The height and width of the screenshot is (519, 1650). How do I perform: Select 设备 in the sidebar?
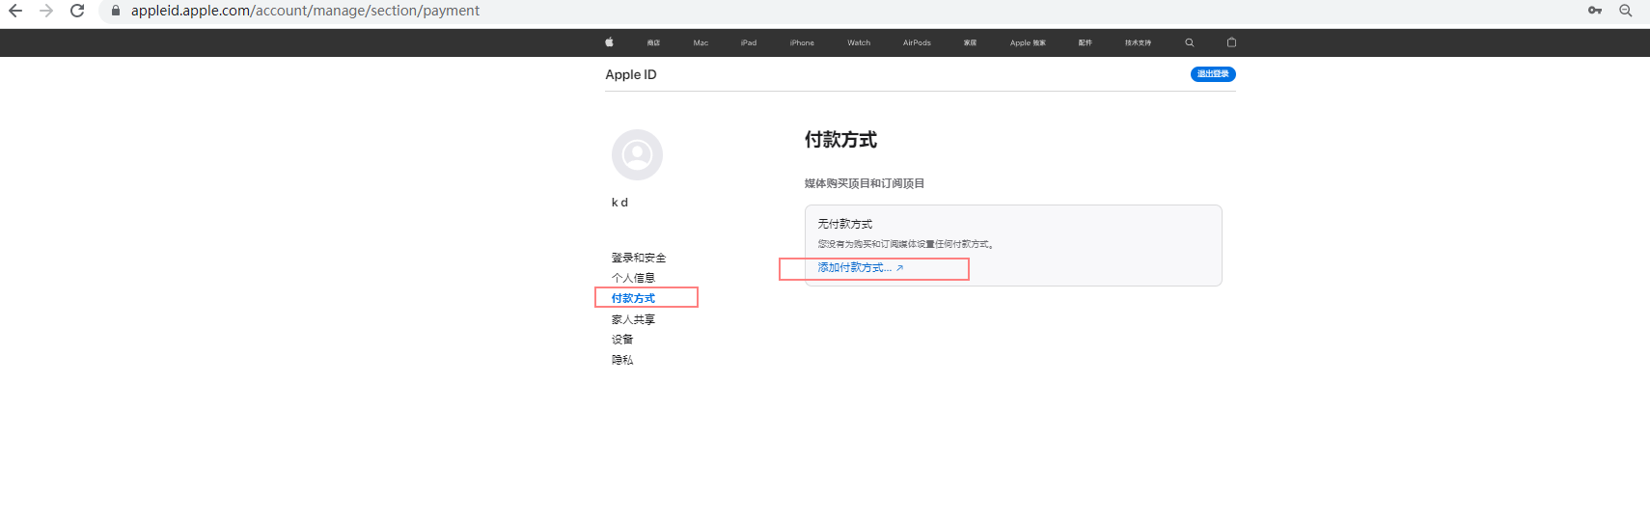click(622, 340)
